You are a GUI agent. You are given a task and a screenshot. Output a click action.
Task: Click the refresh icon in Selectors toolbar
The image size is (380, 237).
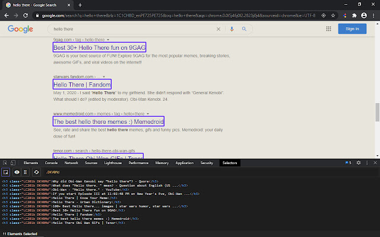tap(36, 172)
